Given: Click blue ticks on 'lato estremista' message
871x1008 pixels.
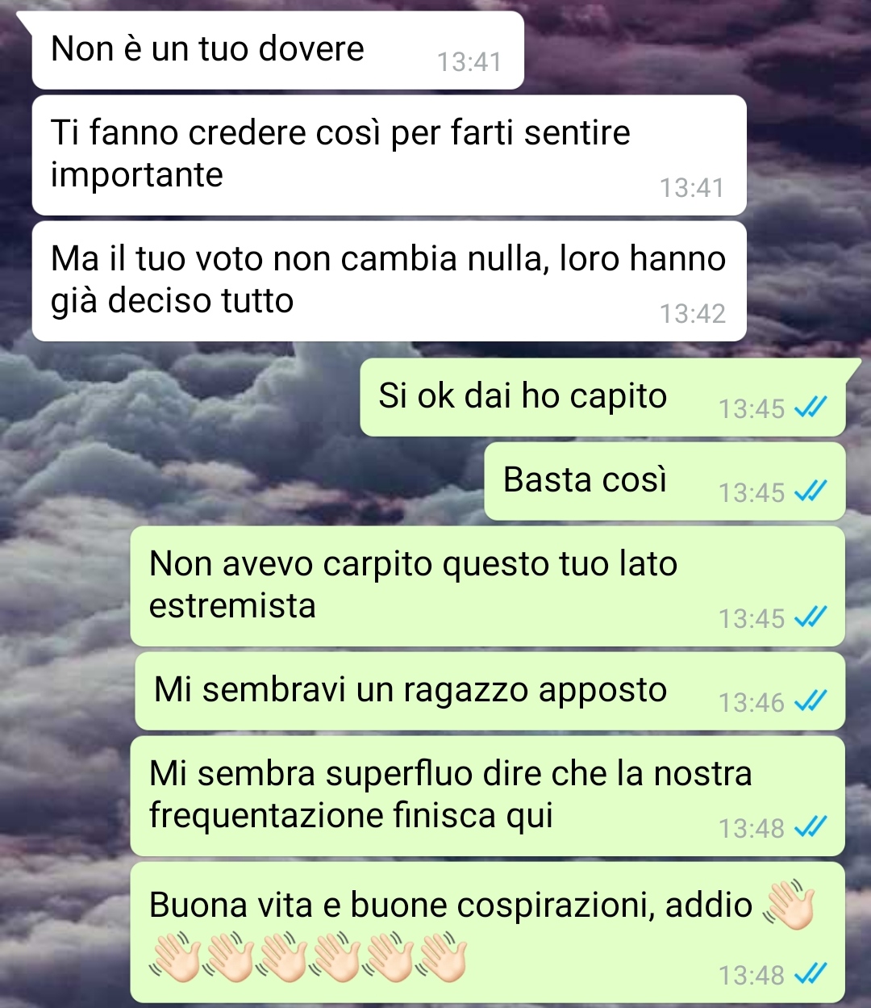Looking at the screenshot, I should [x=811, y=618].
